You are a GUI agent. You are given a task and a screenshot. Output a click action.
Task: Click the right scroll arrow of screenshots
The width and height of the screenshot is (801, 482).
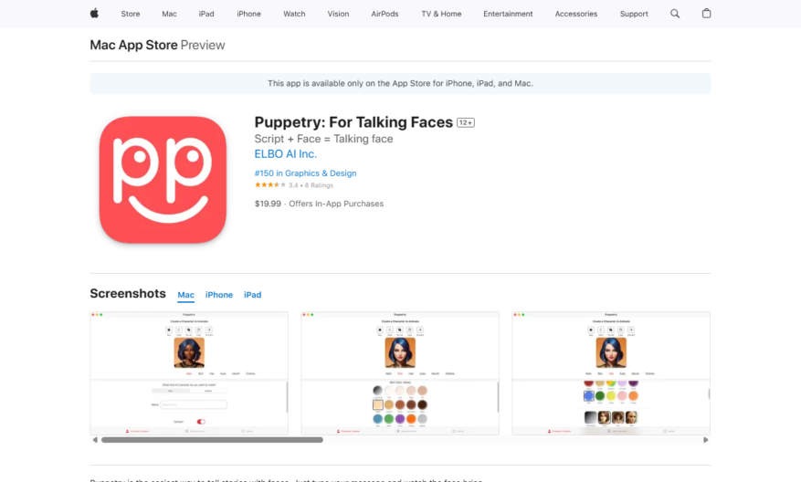[705, 440]
